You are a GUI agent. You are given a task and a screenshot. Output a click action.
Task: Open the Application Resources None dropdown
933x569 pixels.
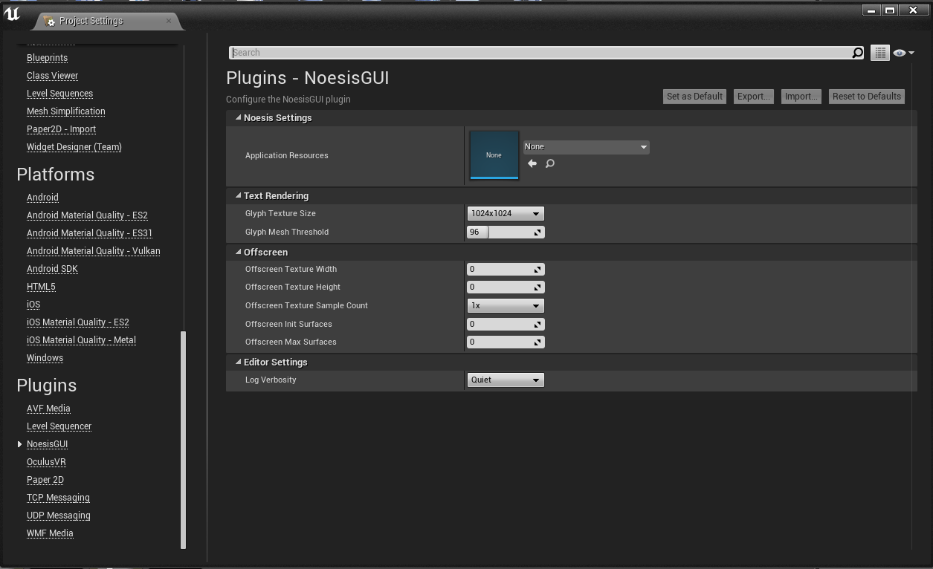(586, 146)
